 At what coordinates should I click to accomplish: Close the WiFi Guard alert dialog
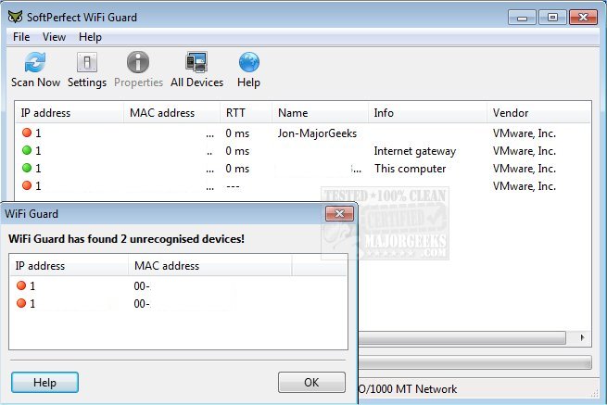tap(340, 214)
